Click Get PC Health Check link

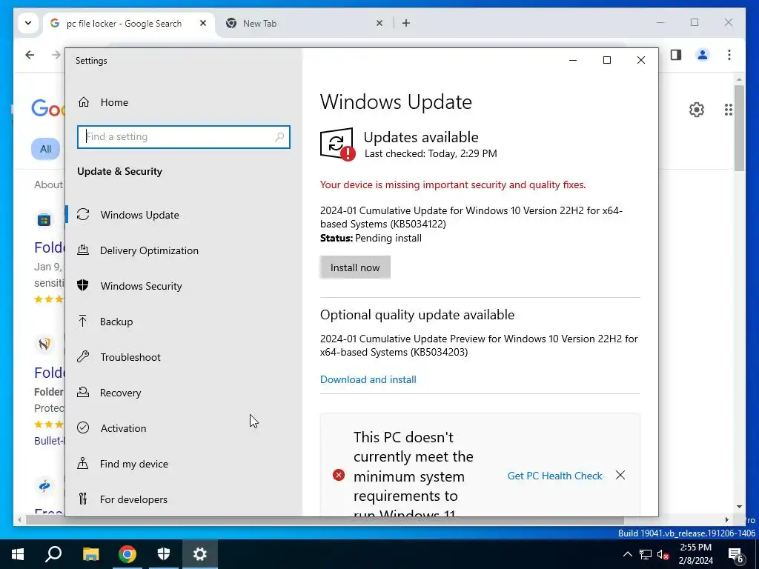[x=554, y=476]
